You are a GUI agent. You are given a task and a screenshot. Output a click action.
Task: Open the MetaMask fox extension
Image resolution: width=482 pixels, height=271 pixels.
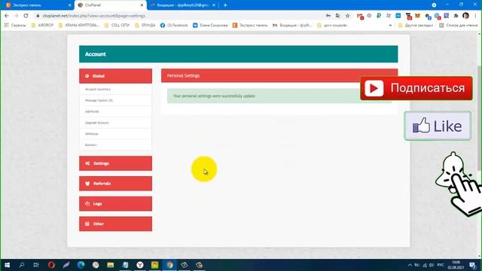tap(417, 16)
